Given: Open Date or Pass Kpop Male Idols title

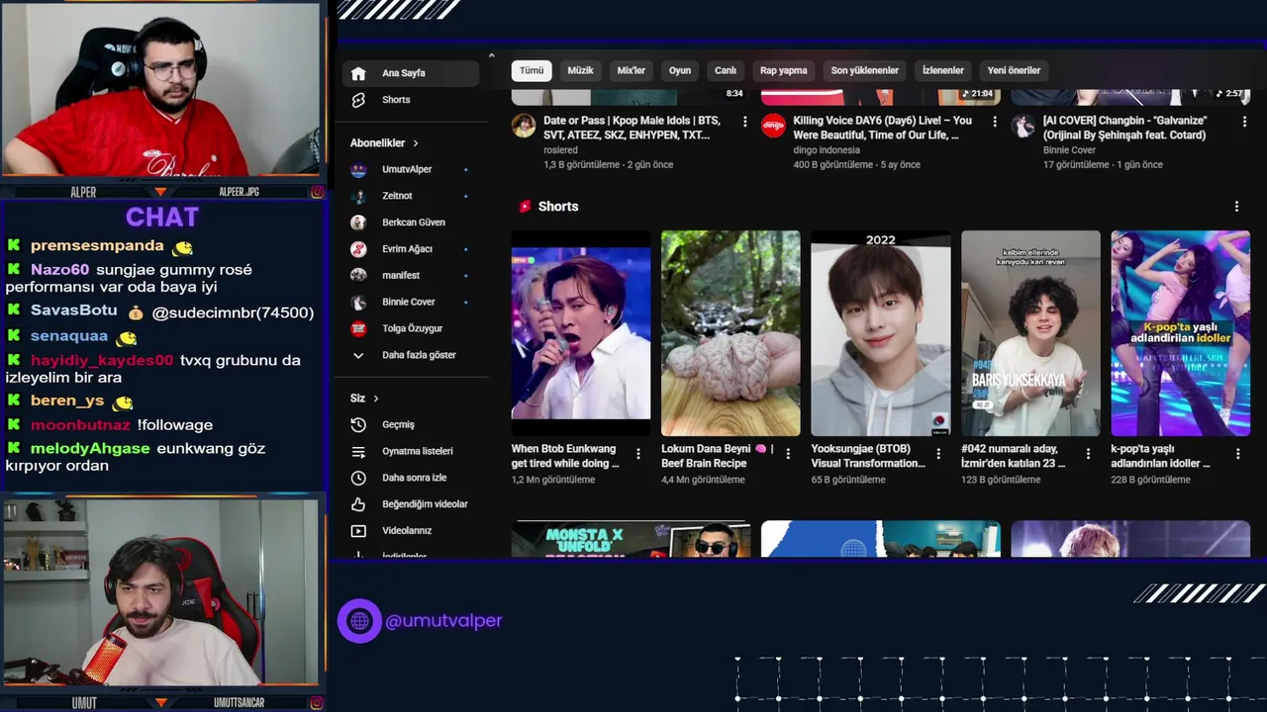Looking at the screenshot, I should (632, 128).
